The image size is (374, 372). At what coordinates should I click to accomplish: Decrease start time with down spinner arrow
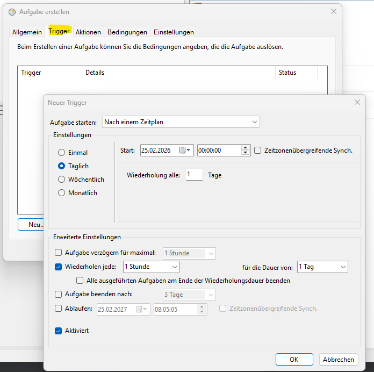(246, 153)
